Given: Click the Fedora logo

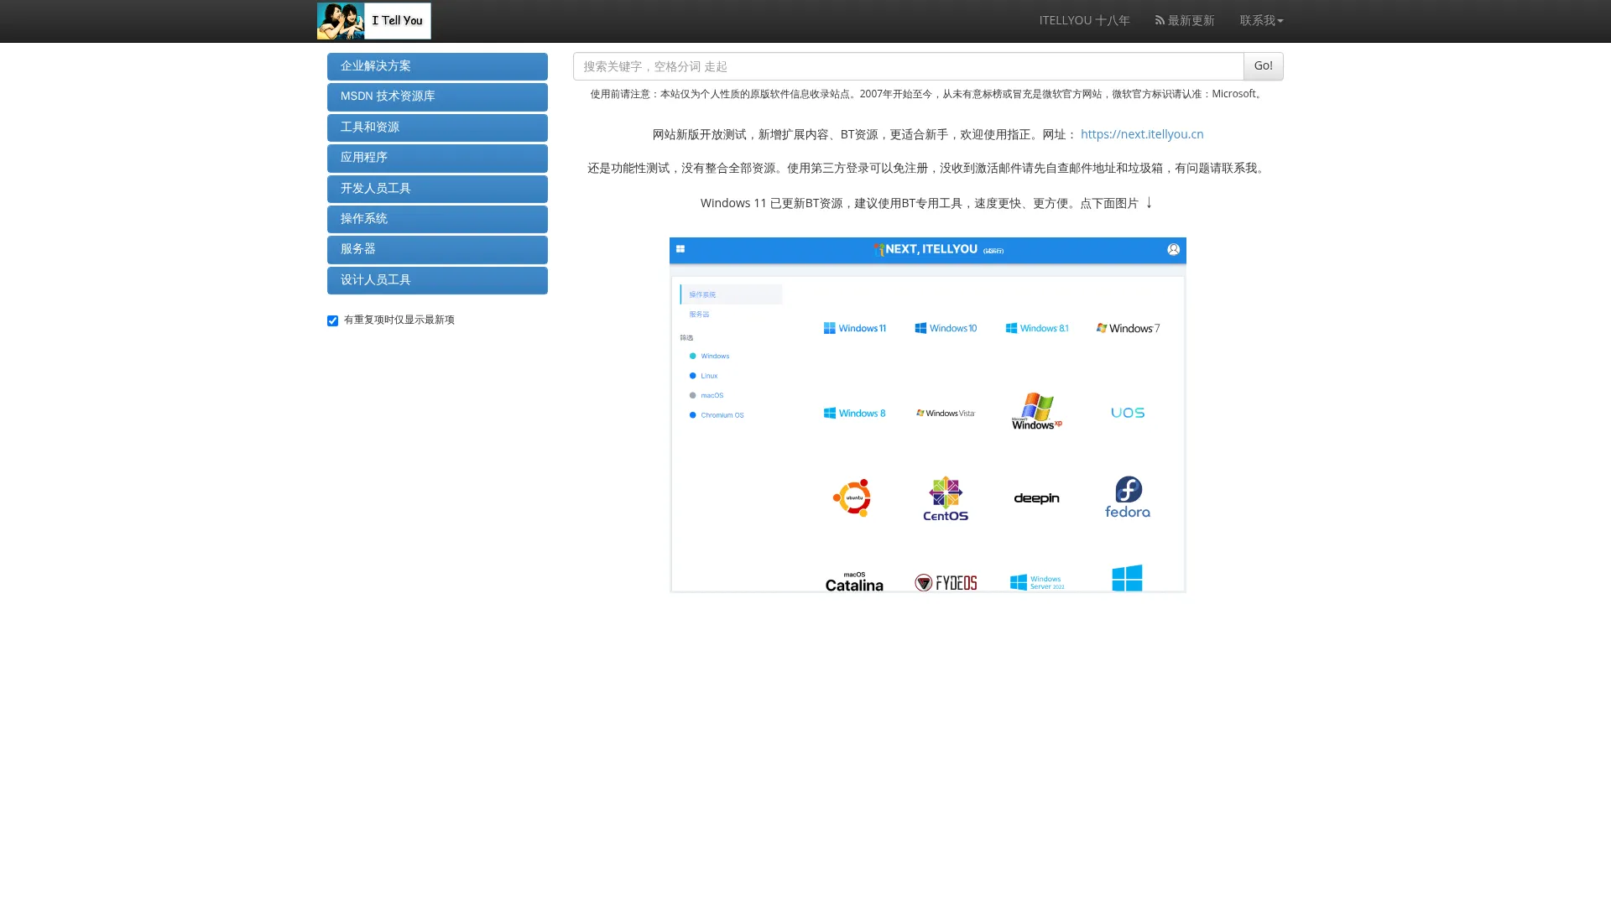Looking at the screenshot, I should coord(1127,497).
